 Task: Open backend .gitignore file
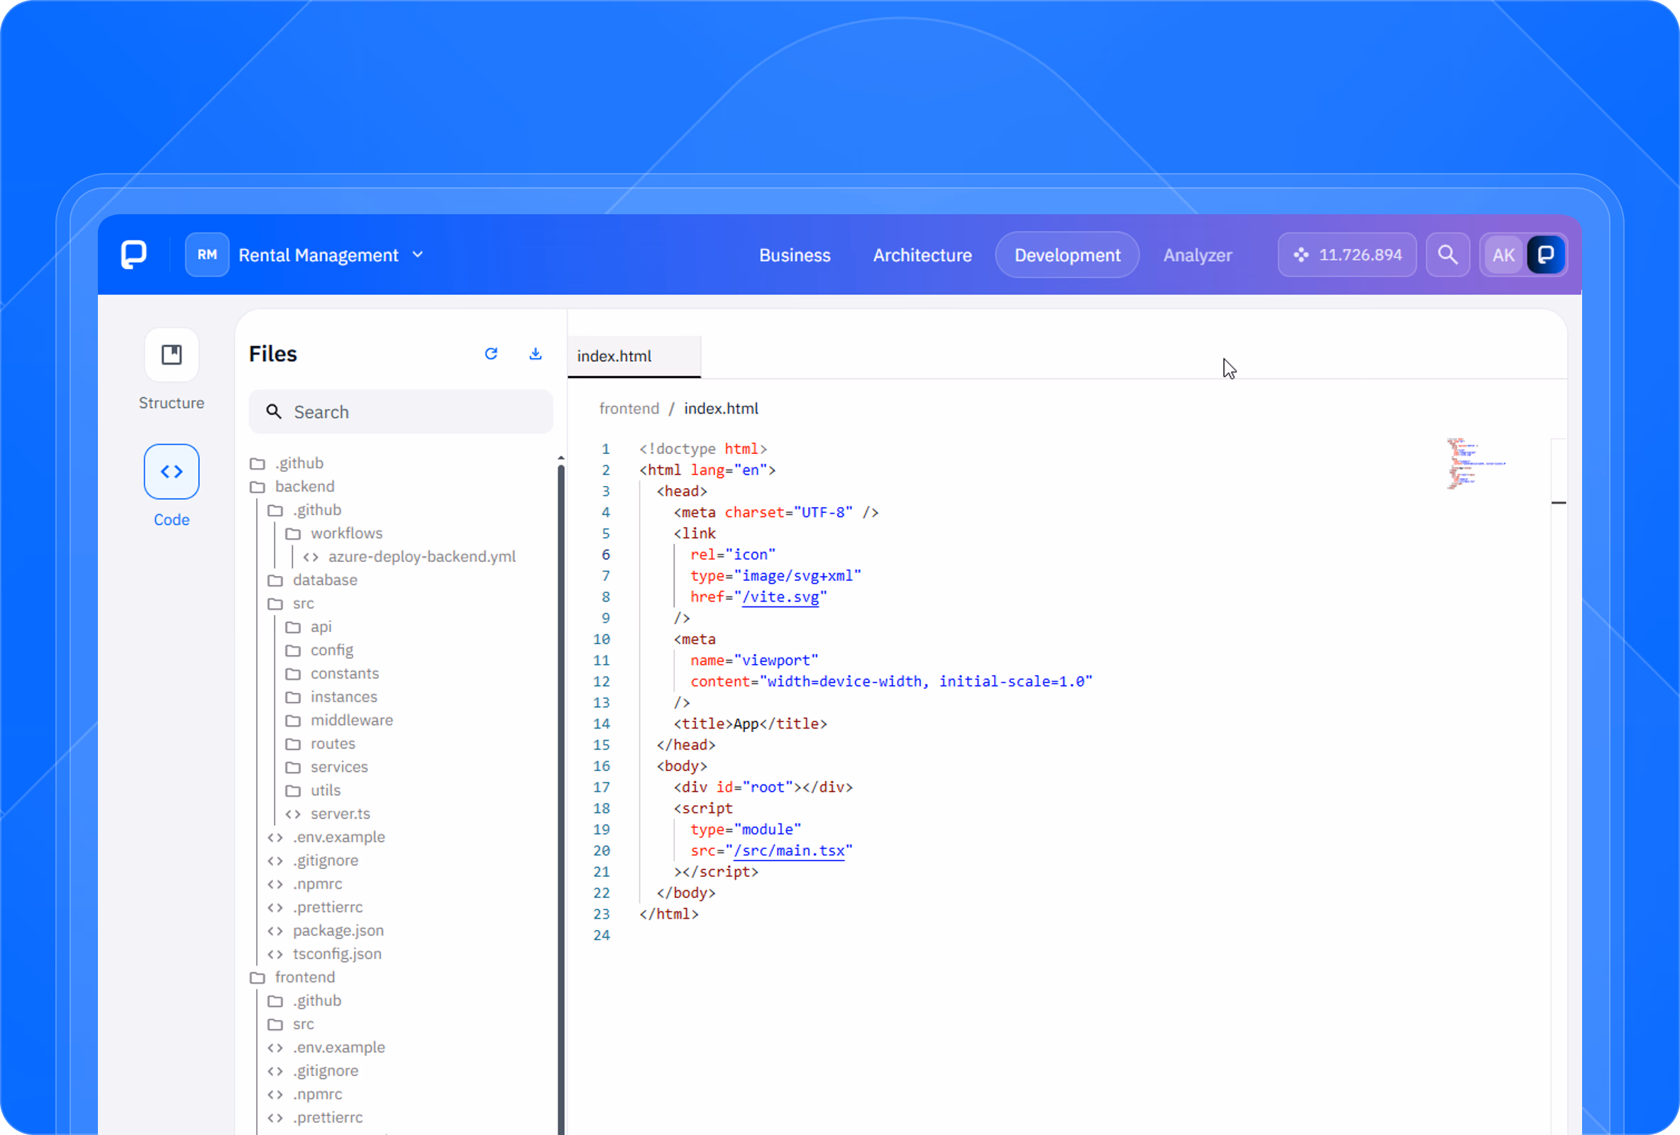tap(313, 860)
